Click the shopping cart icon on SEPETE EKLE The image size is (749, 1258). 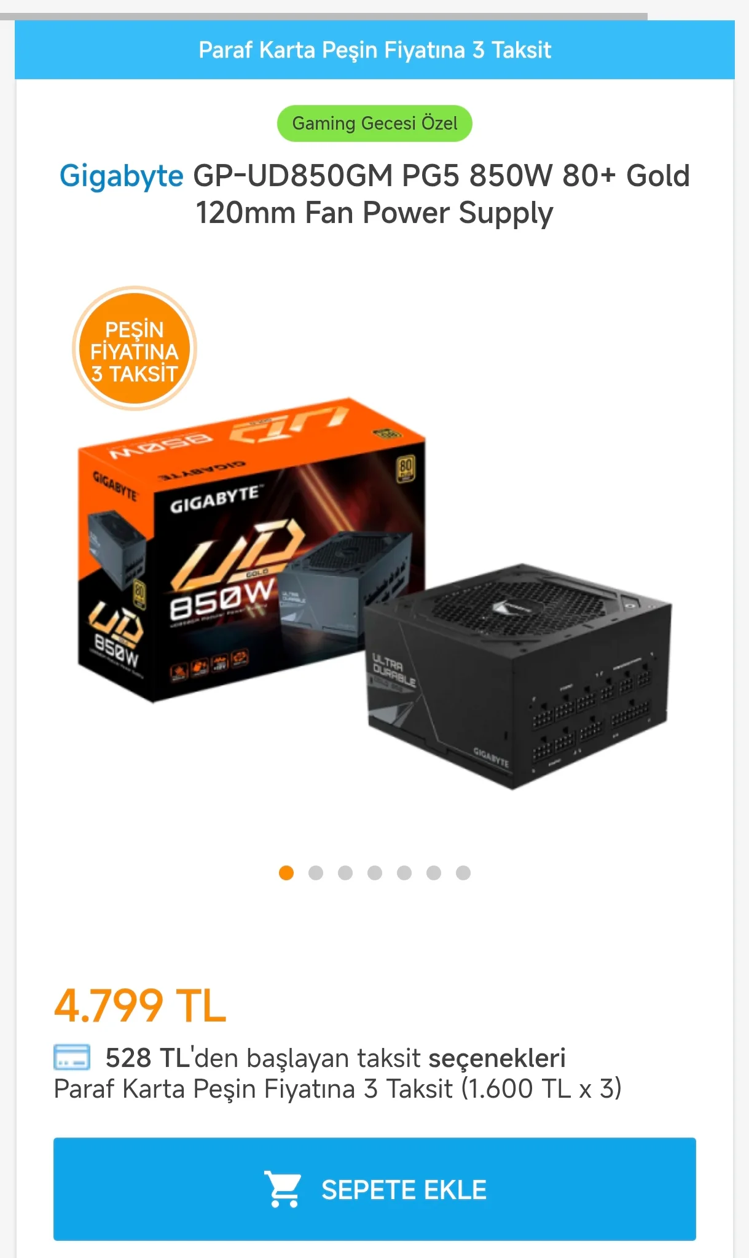pyautogui.click(x=282, y=1189)
